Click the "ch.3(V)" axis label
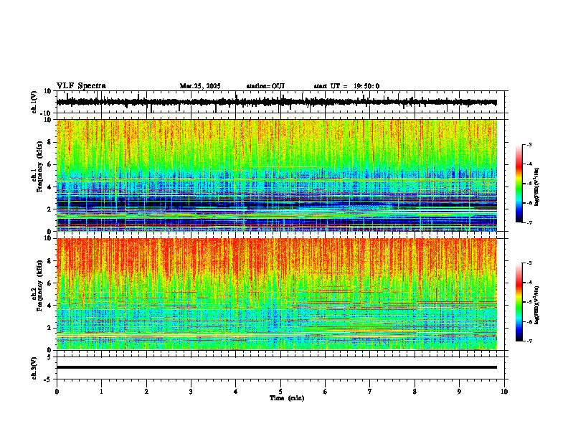 pyautogui.click(x=34, y=368)
